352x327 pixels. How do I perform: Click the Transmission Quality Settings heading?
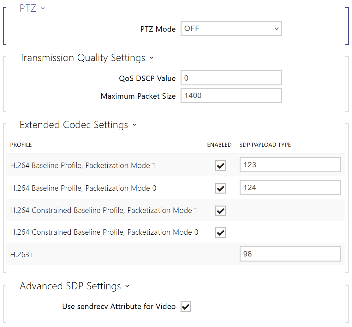point(82,58)
